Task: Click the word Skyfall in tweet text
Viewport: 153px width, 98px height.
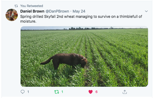Action: coord(50,17)
